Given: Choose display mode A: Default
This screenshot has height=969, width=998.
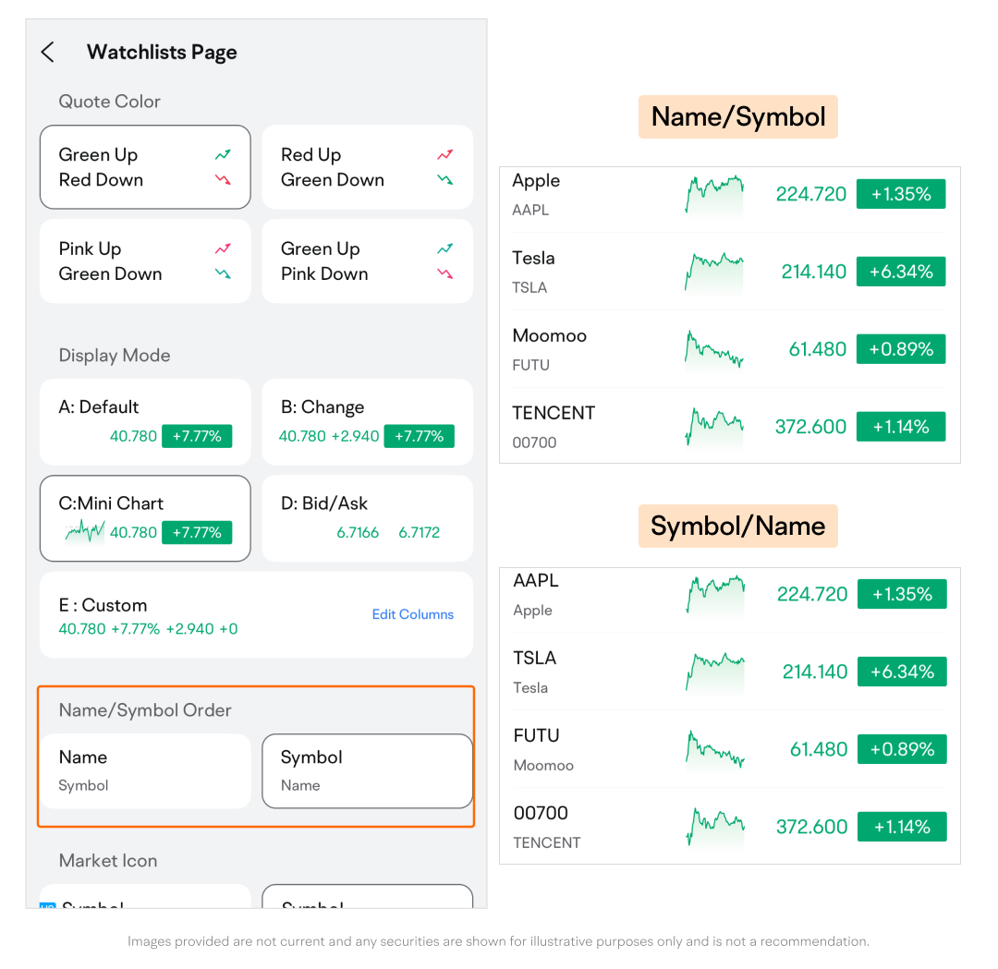Looking at the screenshot, I should click(x=145, y=422).
